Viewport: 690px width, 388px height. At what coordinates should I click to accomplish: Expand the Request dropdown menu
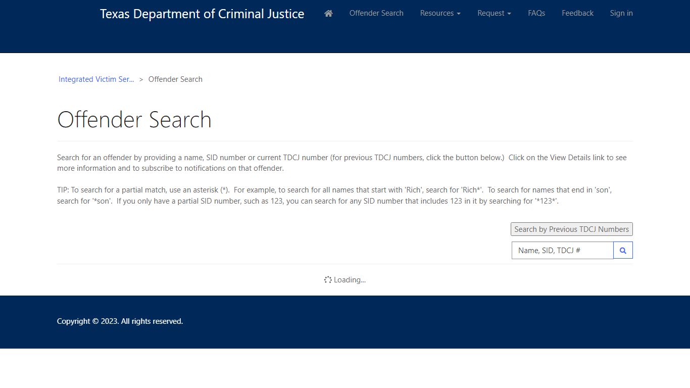click(495, 13)
